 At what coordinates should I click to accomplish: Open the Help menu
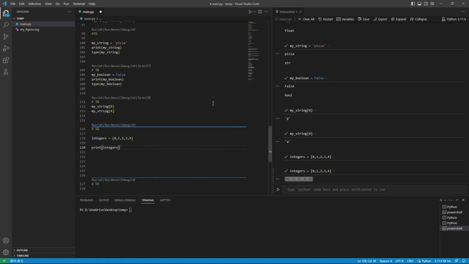tap(92, 4)
